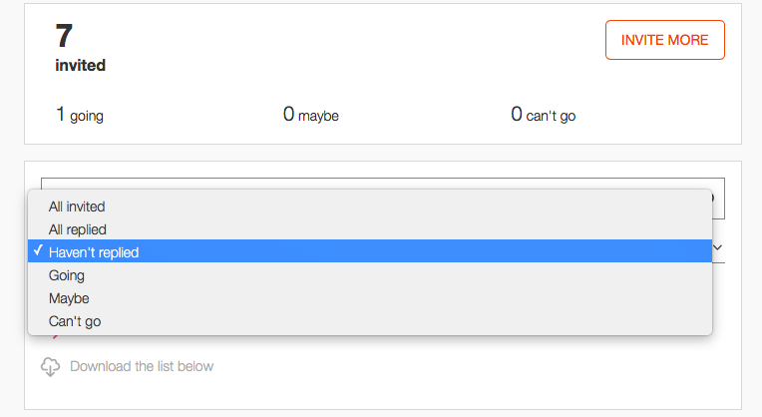
Task: Click the number 0 before maybe
Action: tap(288, 114)
